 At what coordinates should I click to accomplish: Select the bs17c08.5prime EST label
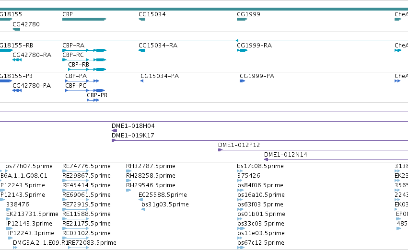[260, 166]
